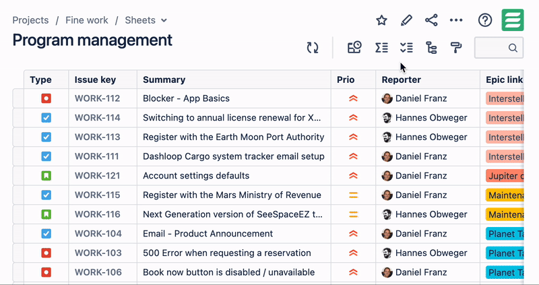Open issue WORK-112 link
Image resolution: width=539 pixels, height=285 pixels.
point(97,98)
